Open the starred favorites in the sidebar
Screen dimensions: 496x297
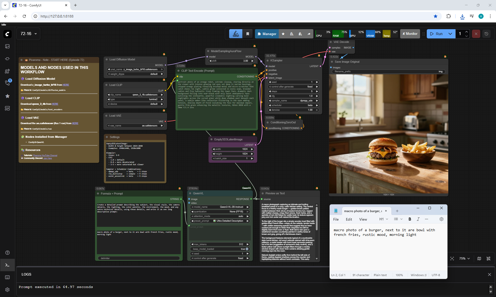7,96
